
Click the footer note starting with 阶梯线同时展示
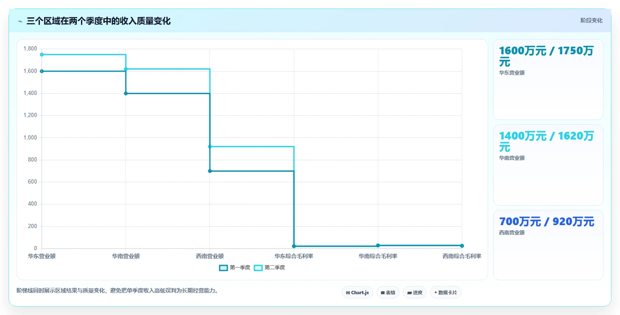[117, 290]
